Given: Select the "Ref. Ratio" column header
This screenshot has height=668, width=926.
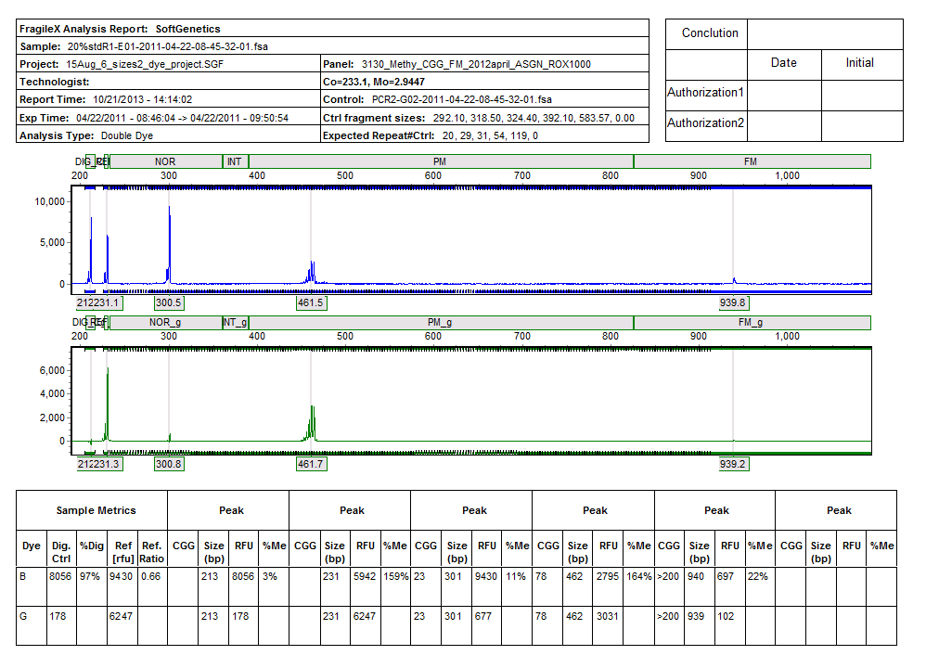Looking at the screenshot, I should pyautogui.click(x=152, y=552).
